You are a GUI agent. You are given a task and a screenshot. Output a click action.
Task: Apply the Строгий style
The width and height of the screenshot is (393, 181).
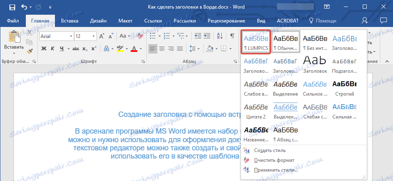click(x=345, y=88)
